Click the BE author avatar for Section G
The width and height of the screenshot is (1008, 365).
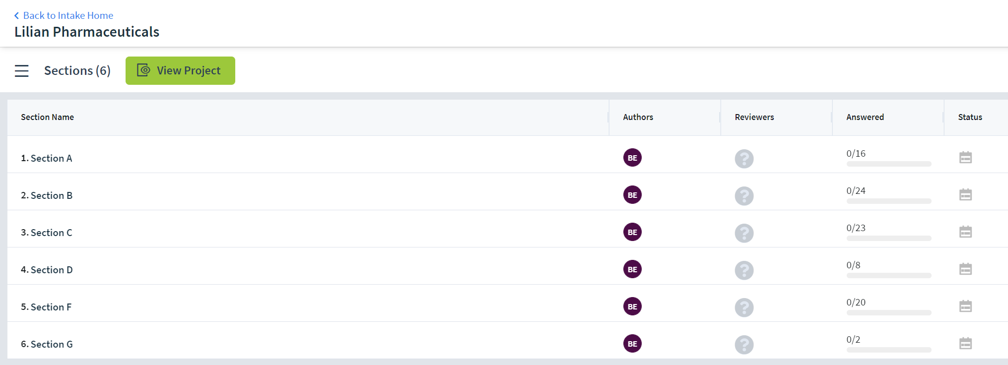coord(632,344)
